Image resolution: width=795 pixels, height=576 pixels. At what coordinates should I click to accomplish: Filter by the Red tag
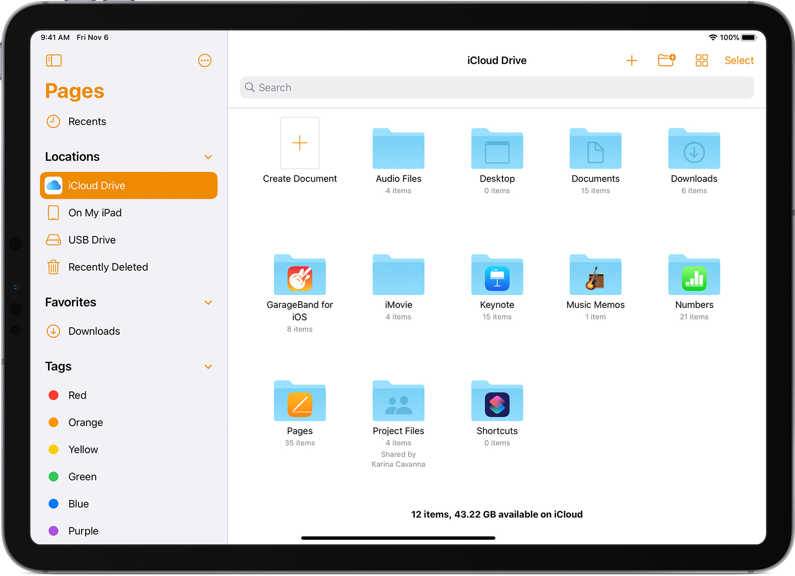tap(129, 395)
